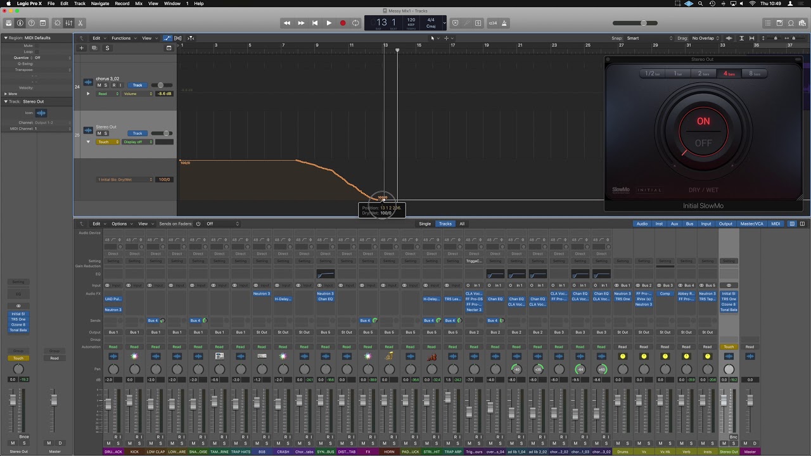Viewport: 811px width, 456px height.
Task: Open Spotlight search in macOS menu bar
Action: pos(699,3)
